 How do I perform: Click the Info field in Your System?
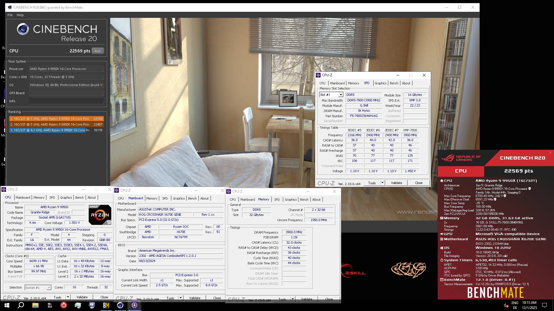(66, 101)
